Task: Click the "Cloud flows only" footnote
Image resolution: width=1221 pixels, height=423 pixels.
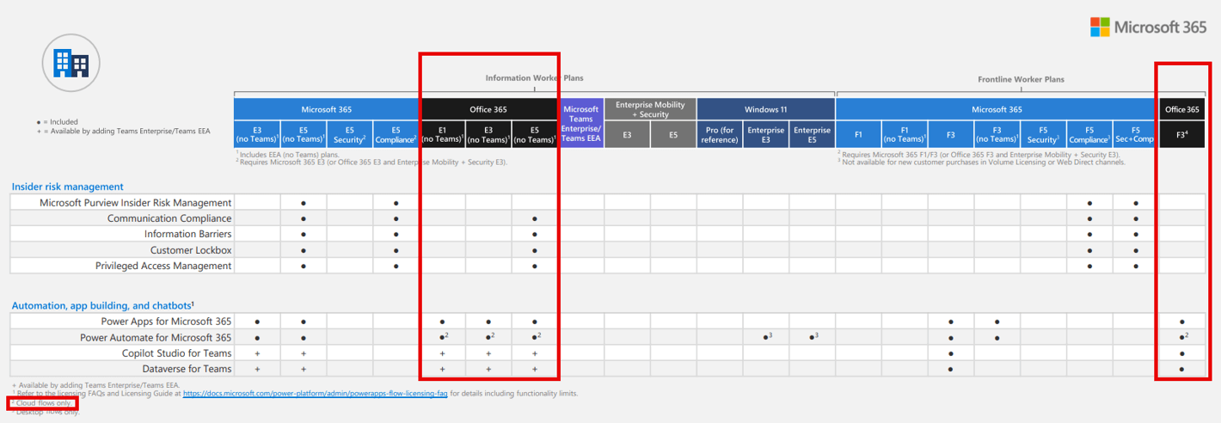Action: click(42, 402)
